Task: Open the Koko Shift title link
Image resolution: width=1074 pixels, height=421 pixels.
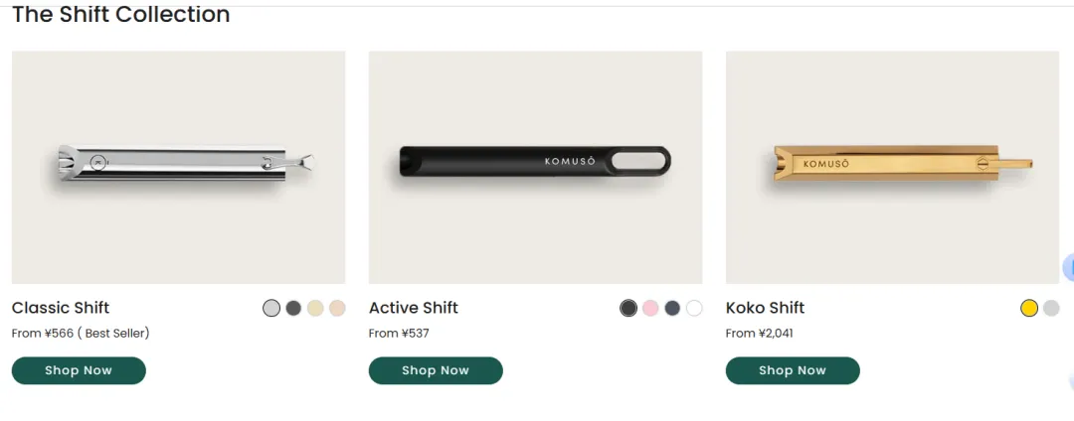Action: [x=765, y=308]
